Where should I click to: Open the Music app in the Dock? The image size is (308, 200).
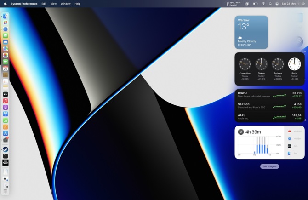[x=6, y=101]
